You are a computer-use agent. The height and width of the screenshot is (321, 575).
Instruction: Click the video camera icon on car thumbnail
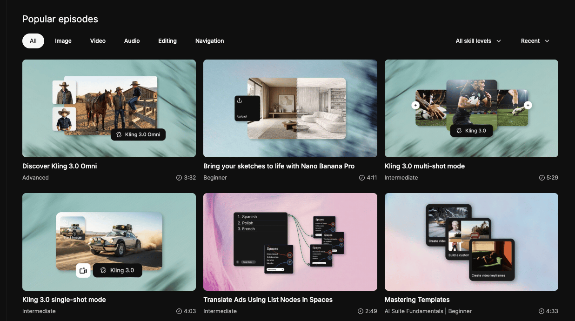[83, 270]
